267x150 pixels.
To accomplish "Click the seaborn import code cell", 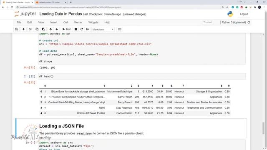I will click(x=142, y=145).
